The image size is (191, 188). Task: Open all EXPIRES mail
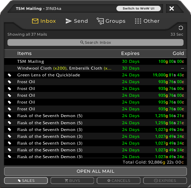165,181
